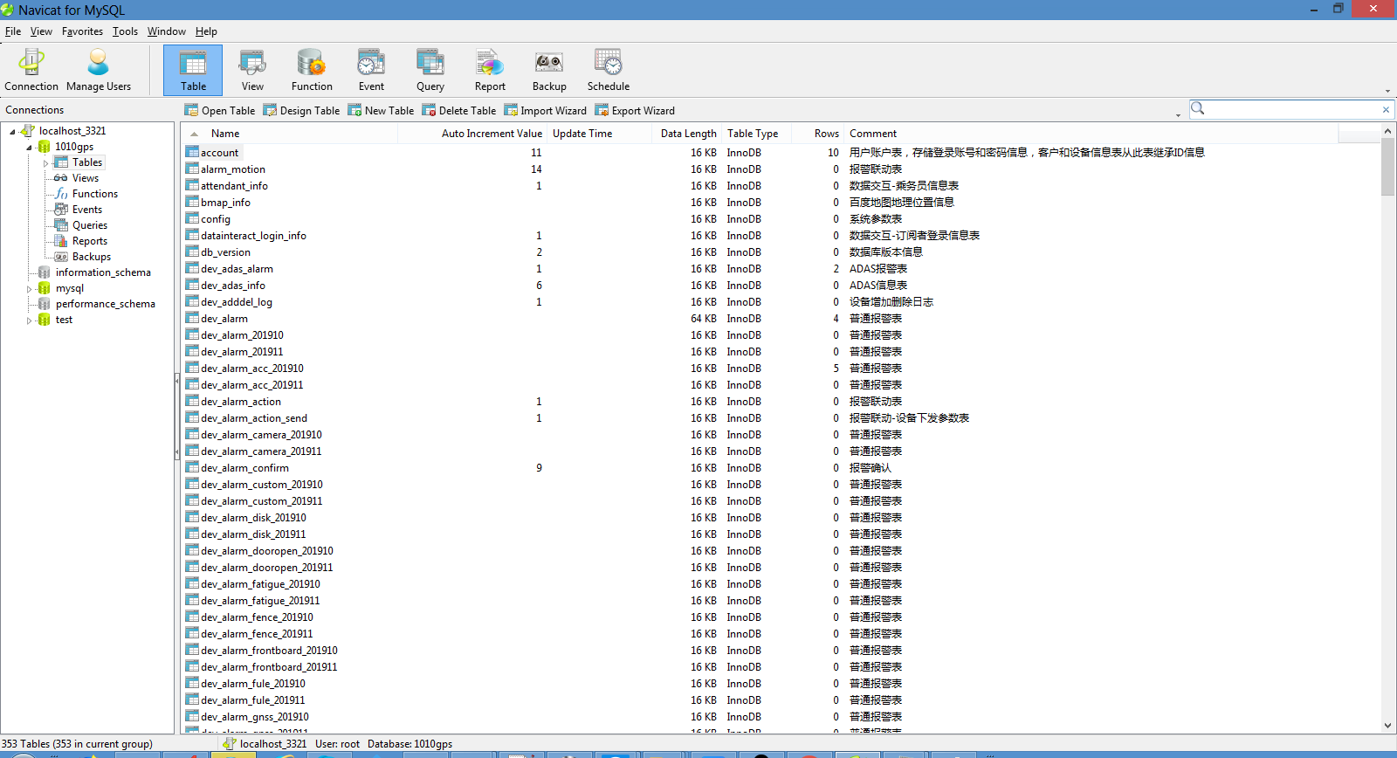Open the Report section
This screenshot has width=1397, height=758.
pos(490,70)
